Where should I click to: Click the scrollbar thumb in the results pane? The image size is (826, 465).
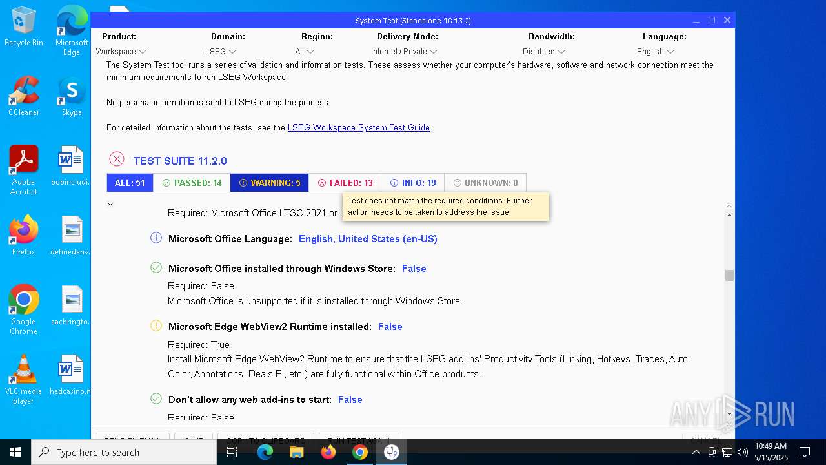coord(729,276)
